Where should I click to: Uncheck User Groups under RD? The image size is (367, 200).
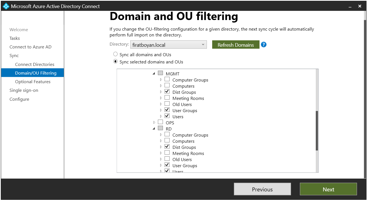point(167,165)
